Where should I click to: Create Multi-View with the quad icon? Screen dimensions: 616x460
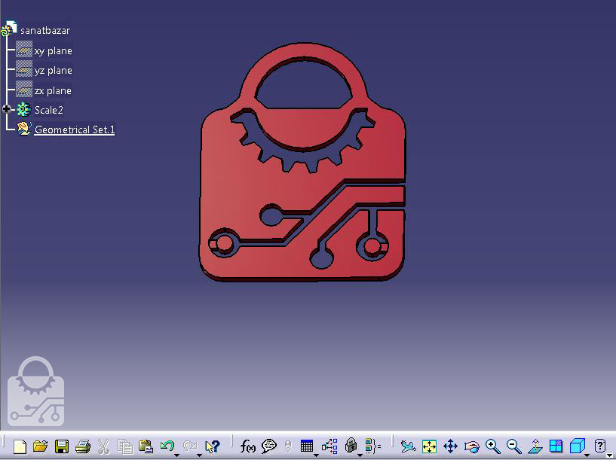click(556, 446)
